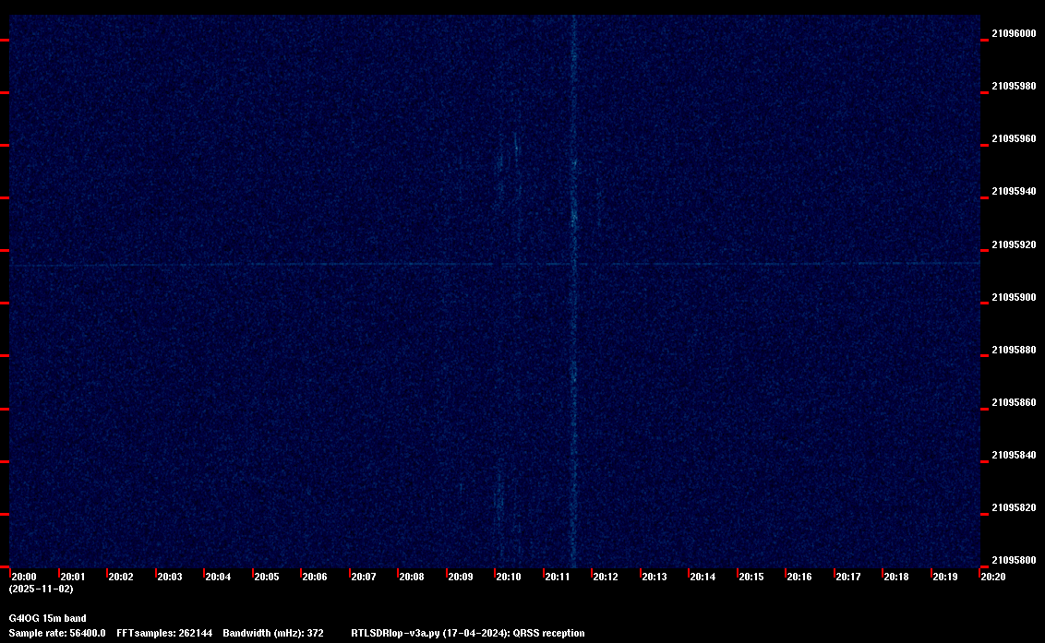Click the 20:20 time axis label

click(x=993, y=577)
